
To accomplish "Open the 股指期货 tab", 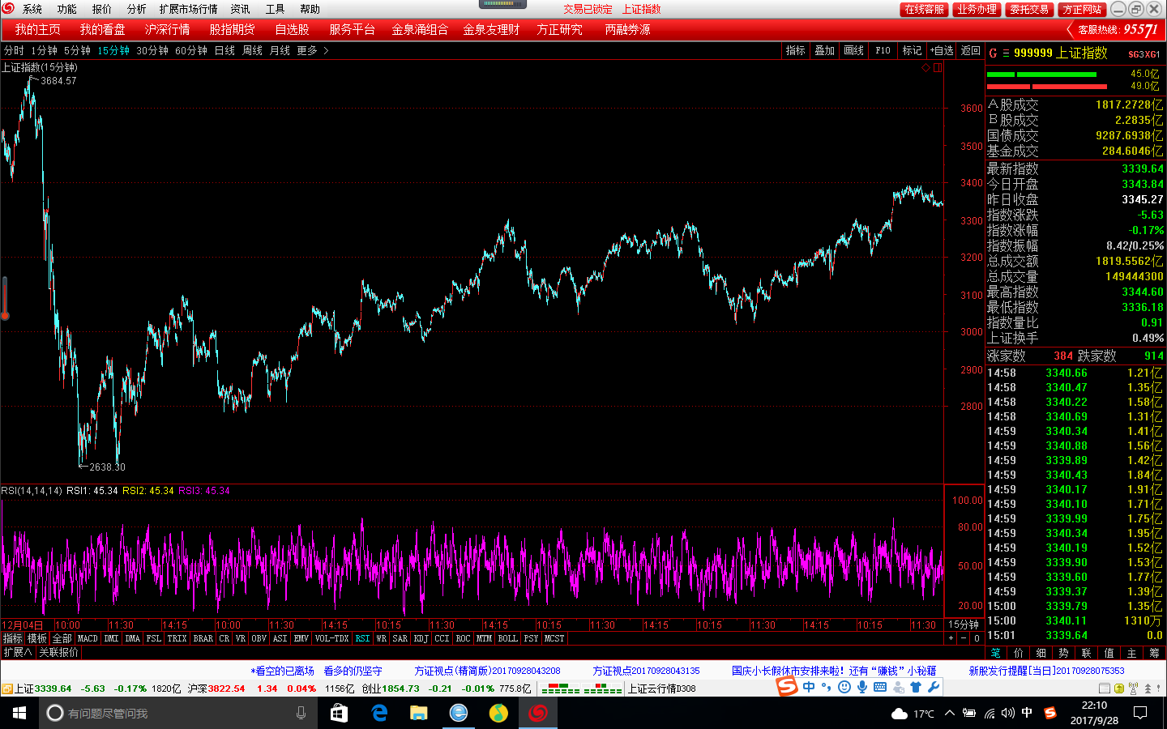I will pyautogui.click(x=232, y=29).
